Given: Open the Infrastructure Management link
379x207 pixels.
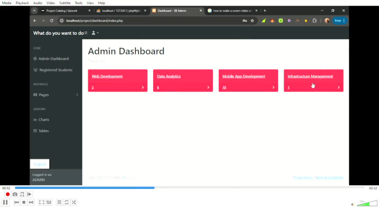Looking at the screenshot, I should click(x=310, y=76).
